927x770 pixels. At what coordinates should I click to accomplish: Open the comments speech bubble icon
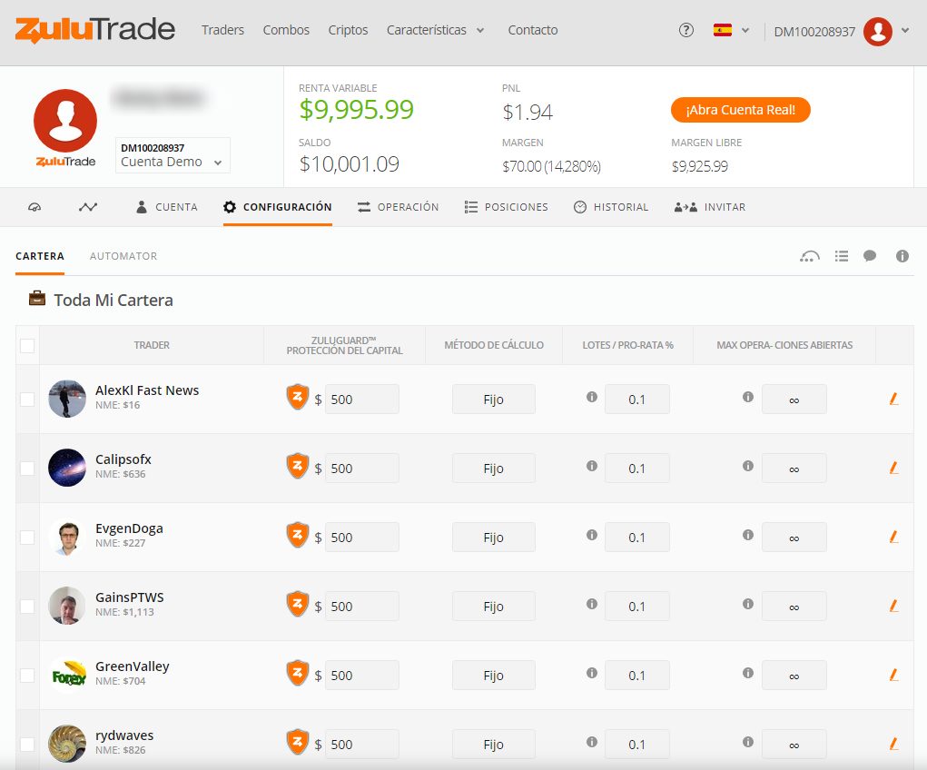click(x=870, y=256)
